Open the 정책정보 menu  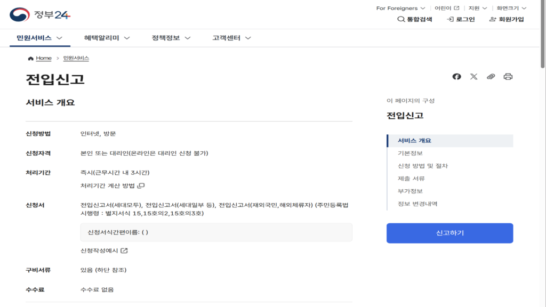tap(171, 38)
